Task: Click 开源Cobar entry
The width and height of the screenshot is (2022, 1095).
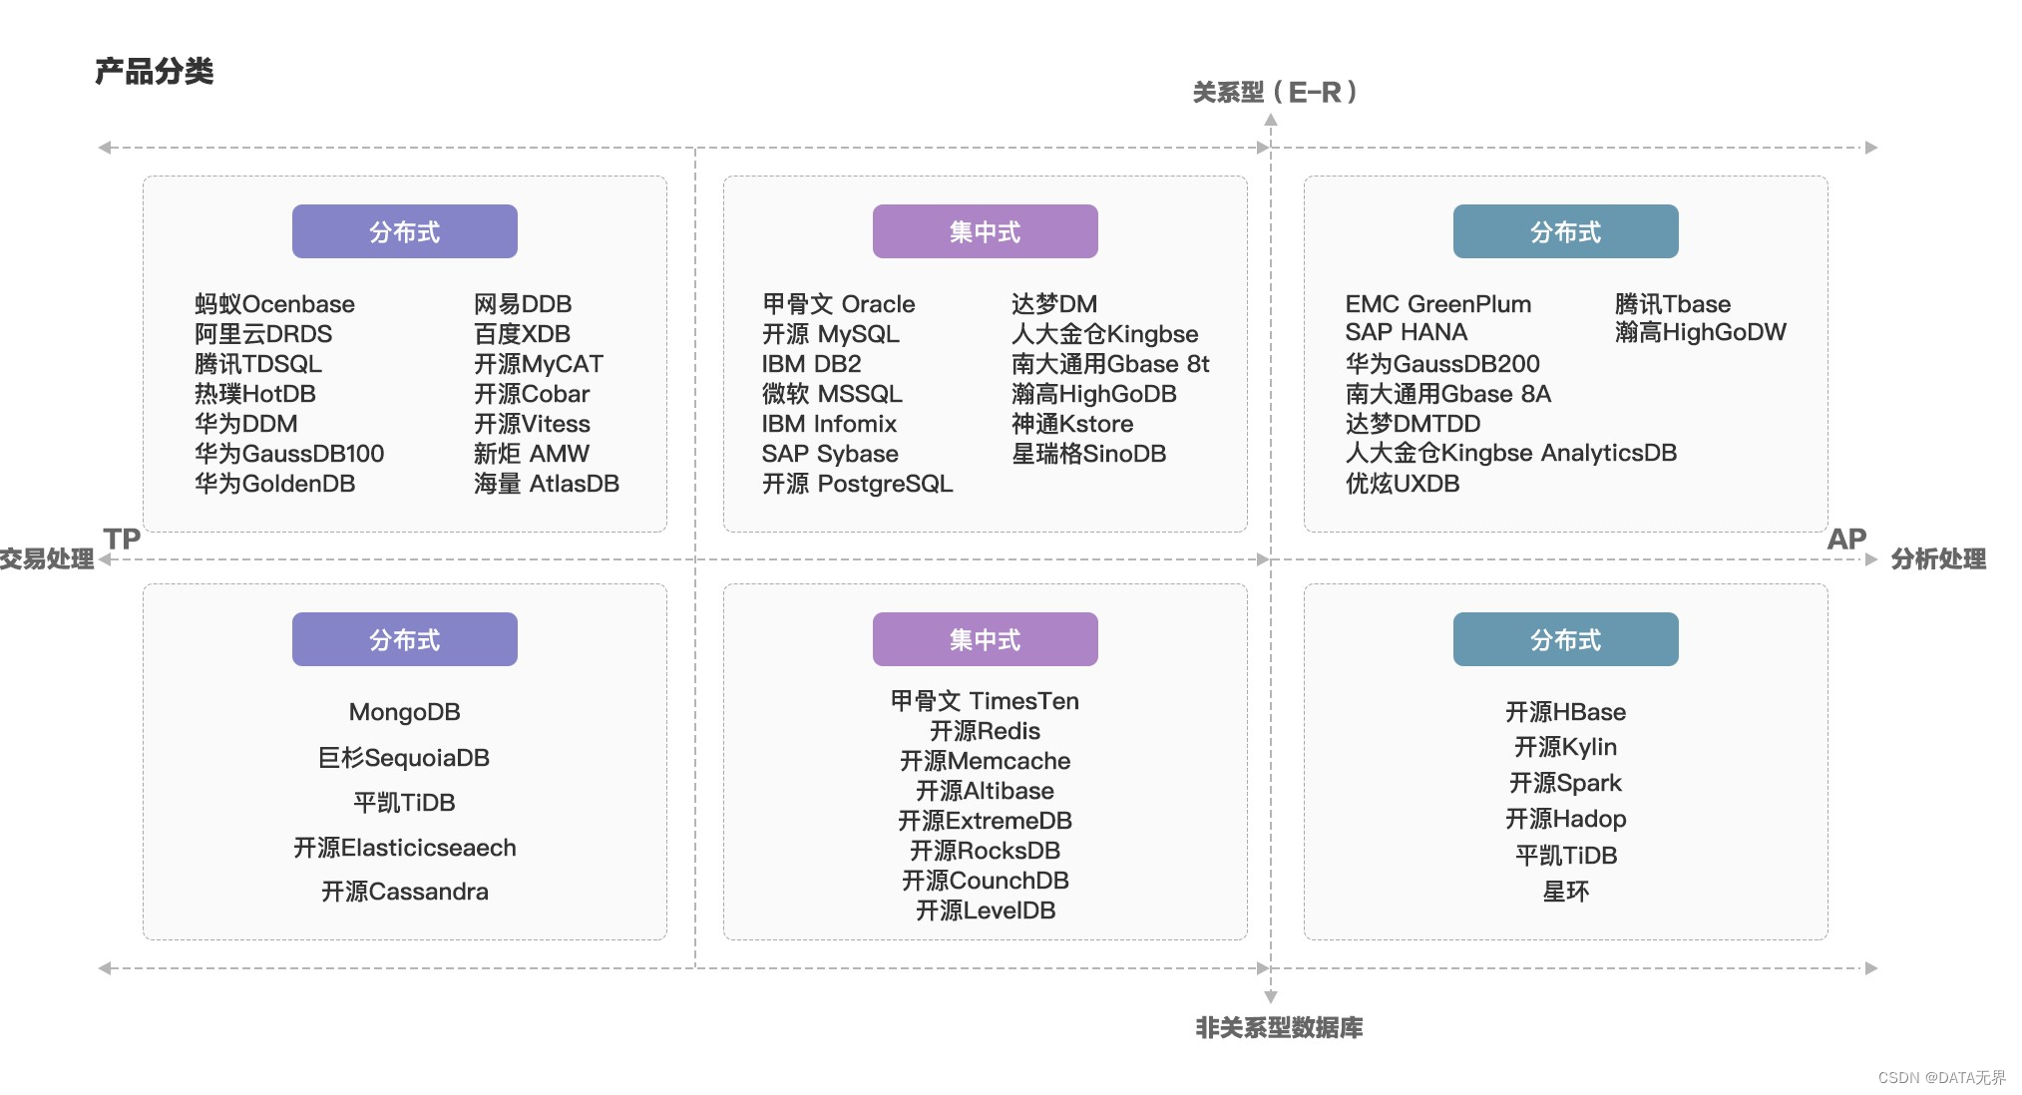Action: tap(532, 394)
